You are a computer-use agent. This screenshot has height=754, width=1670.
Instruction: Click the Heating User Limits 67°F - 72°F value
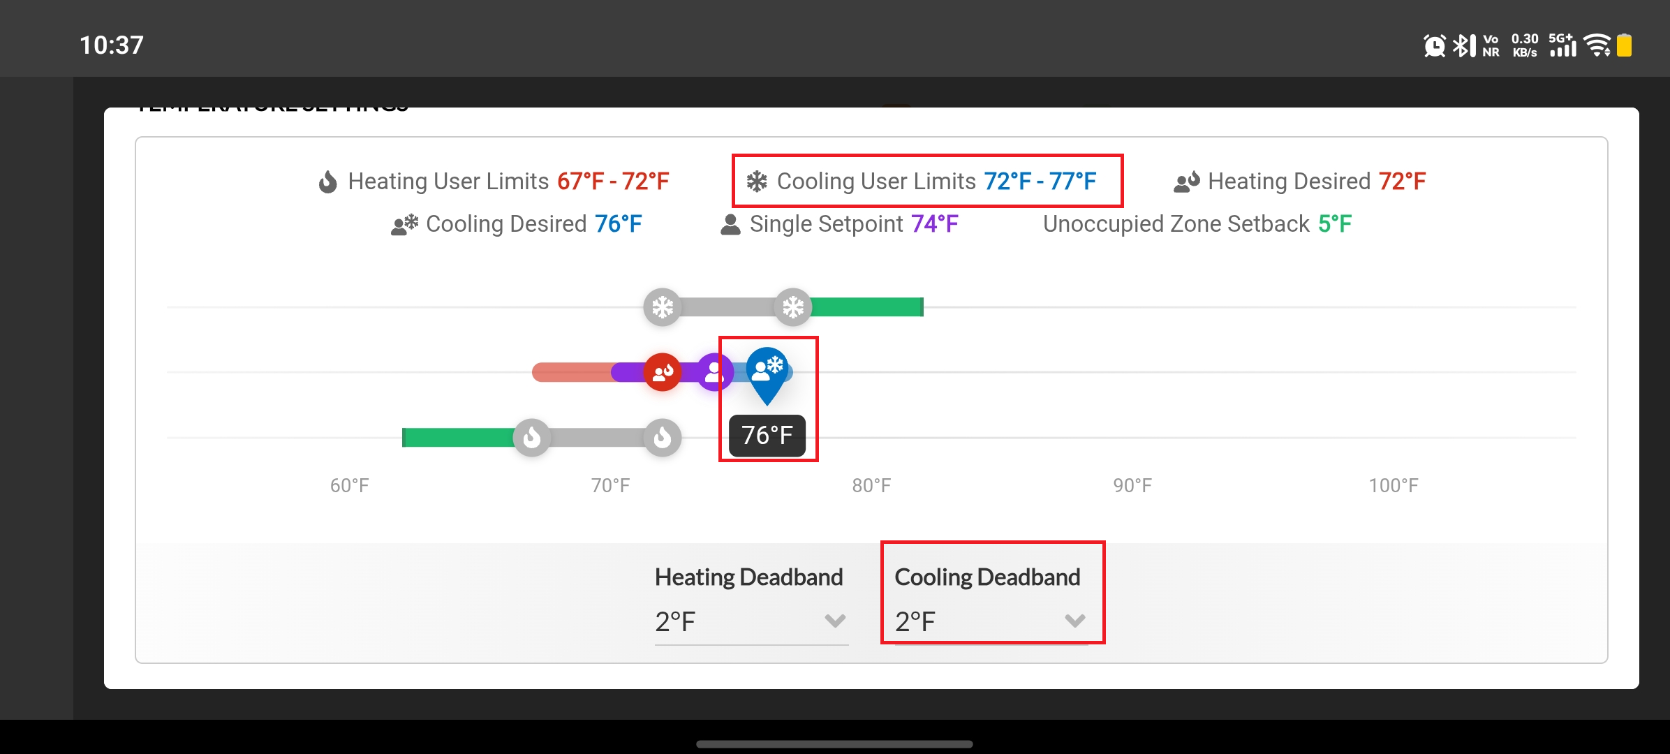coord(613,182)
